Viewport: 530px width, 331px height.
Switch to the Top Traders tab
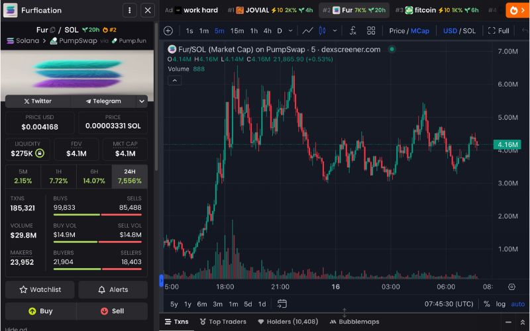coord(223,322)
